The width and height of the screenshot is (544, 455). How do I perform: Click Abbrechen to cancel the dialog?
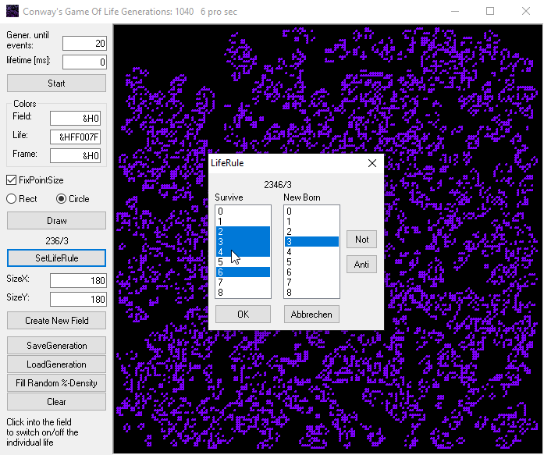click(311, 315)
